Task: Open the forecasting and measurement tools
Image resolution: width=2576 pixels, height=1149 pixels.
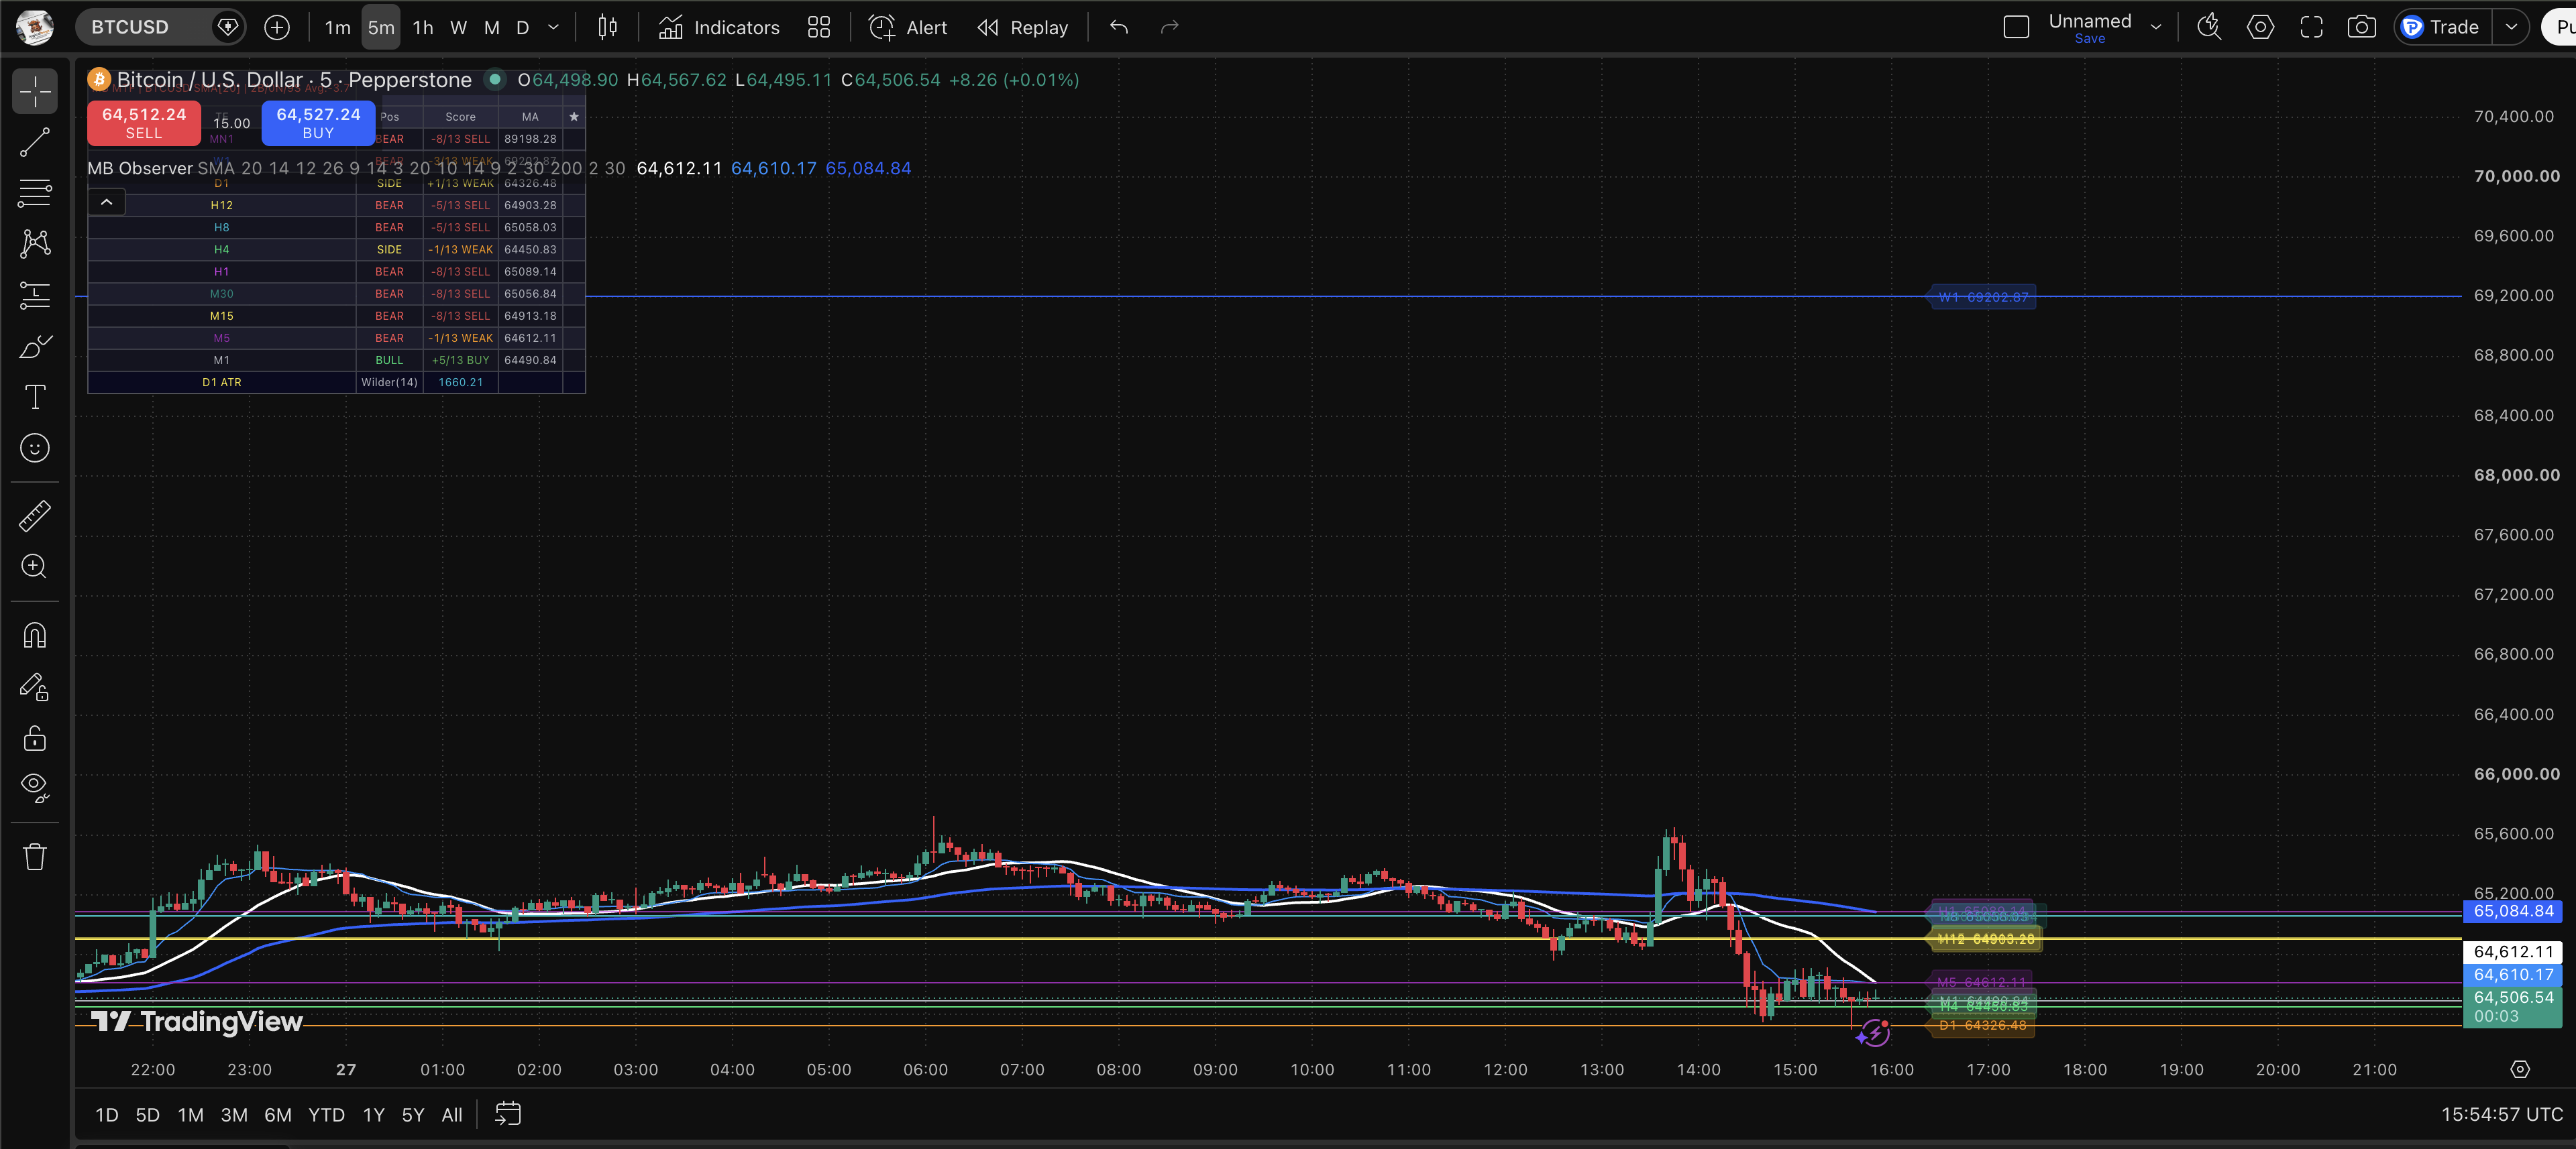Action: pyautogui.click(x=35, y=295)
